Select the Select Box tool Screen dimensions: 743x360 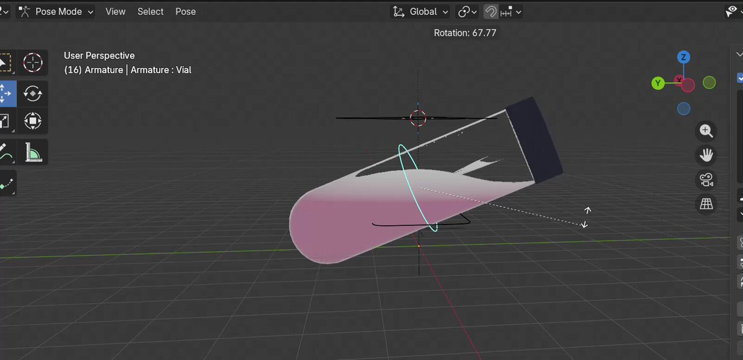tap(5, 62)
